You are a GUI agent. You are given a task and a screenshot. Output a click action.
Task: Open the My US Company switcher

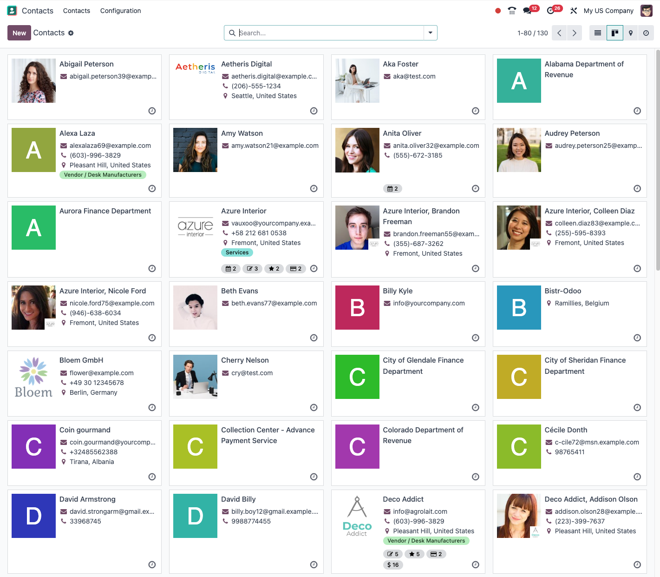(x=608, y=11)
